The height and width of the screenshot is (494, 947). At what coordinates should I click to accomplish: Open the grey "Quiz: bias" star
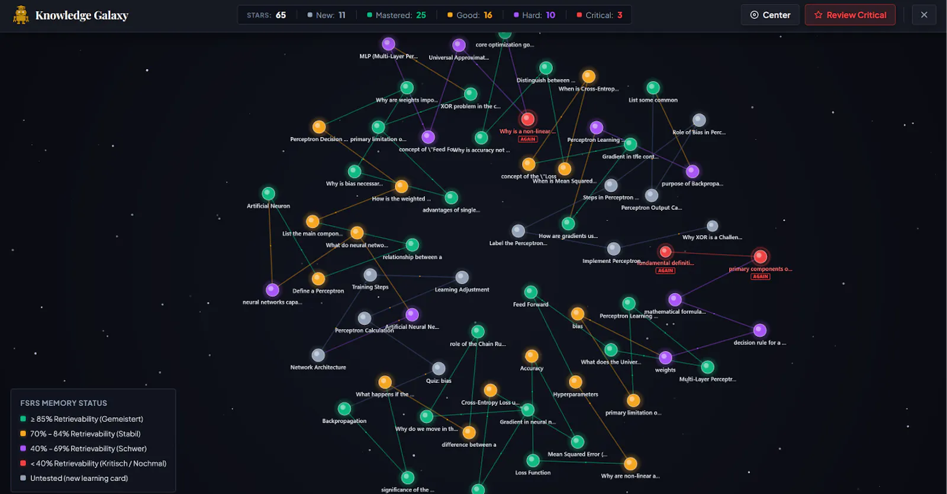[x=439, y=368]
